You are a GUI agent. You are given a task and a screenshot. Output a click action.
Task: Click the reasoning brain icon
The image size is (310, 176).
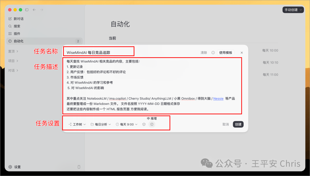152,124
